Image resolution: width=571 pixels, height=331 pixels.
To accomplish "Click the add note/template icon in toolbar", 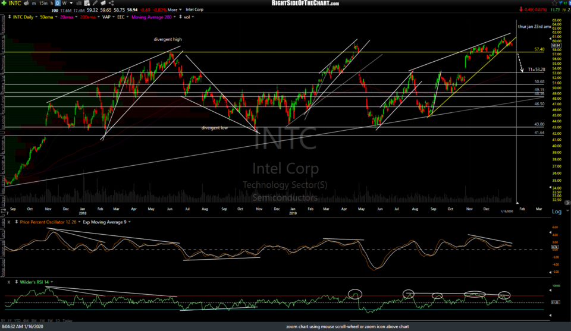I will point(87,4).
